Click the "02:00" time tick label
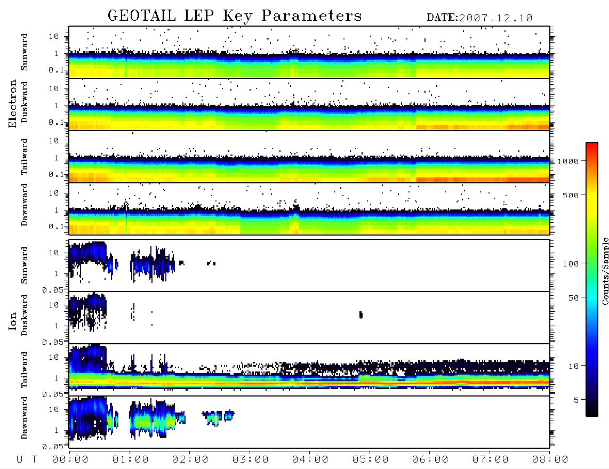The image size is (609, 469). point(190,459)
